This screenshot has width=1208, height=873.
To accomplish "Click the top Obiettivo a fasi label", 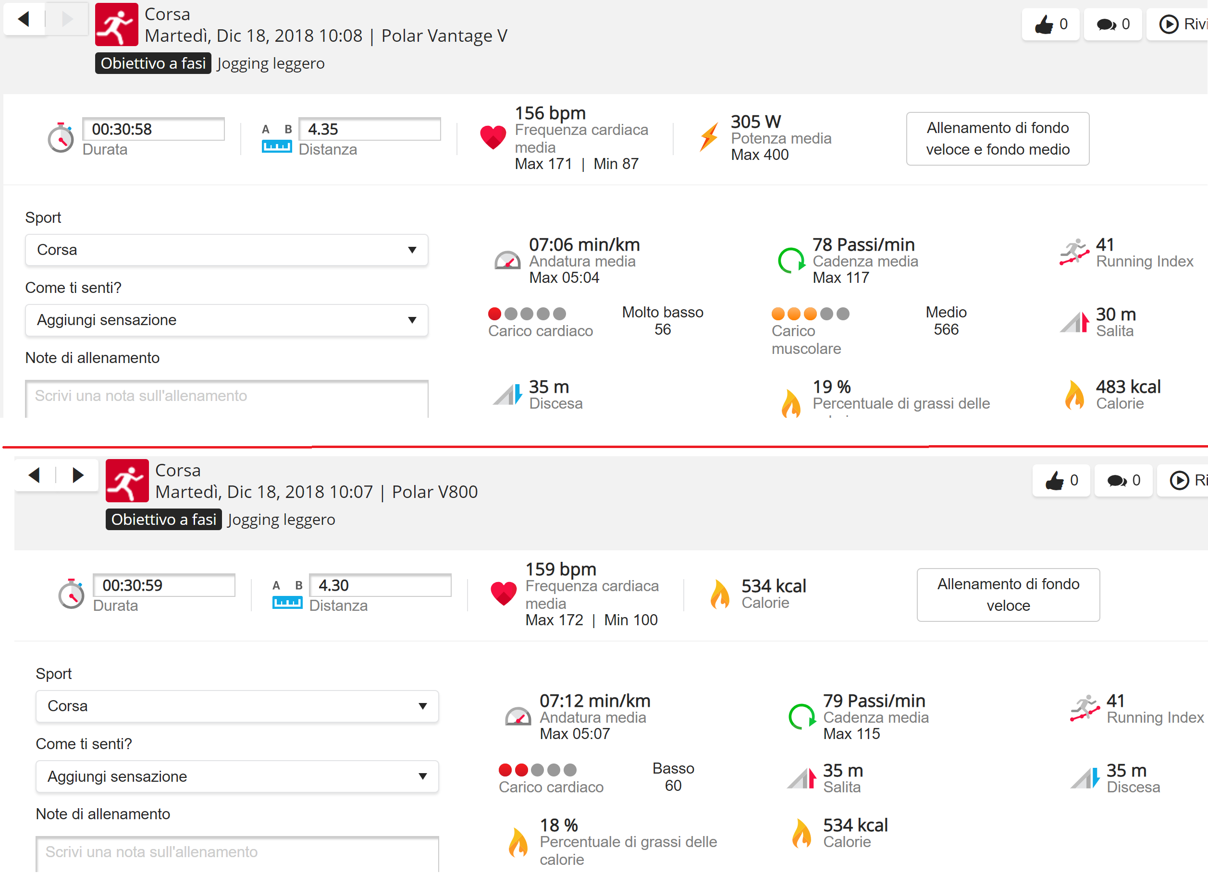I will pyautogui.click(x=153, y=63).
